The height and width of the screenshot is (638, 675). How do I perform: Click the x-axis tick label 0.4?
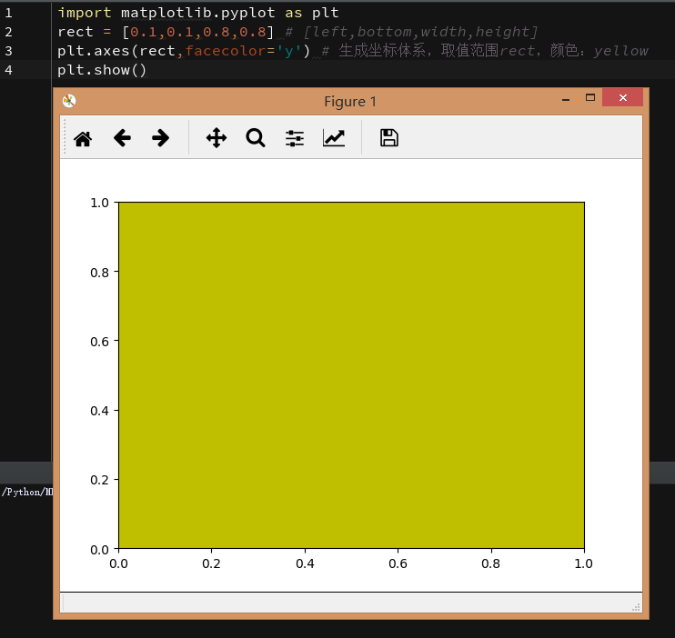pyautogui.click(x=305, y=563)
